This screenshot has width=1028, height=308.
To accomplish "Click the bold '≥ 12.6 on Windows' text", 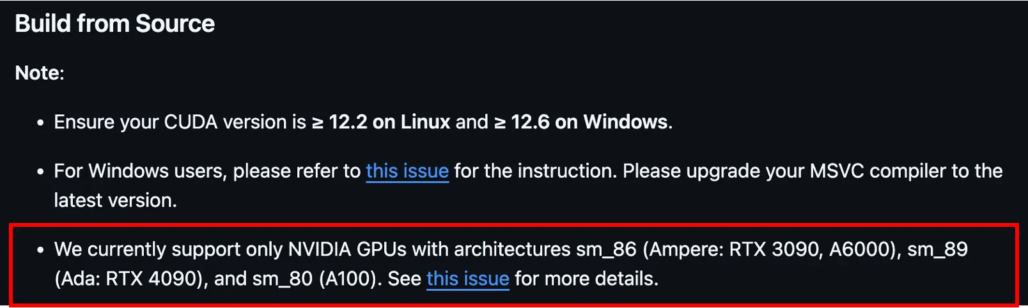I will pyautogui.click(x=582, y=122).
